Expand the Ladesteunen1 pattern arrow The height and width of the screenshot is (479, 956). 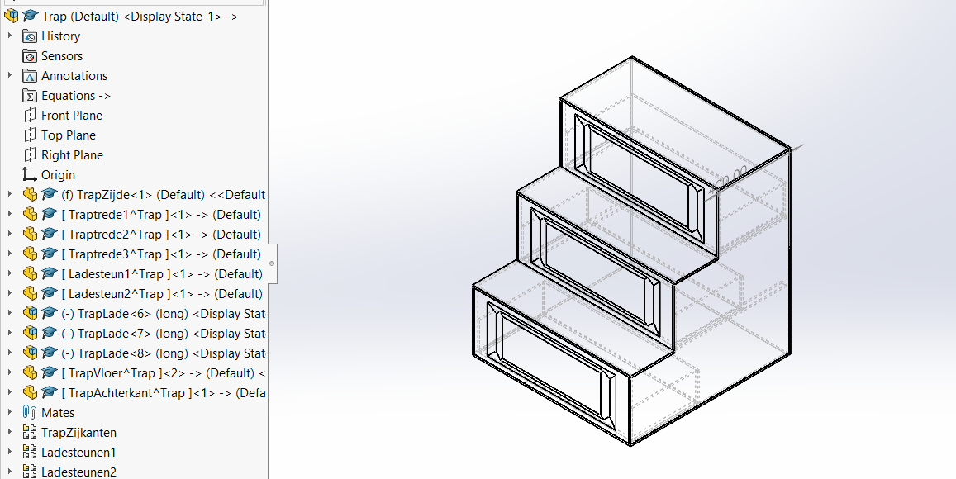tap(10, 453)
